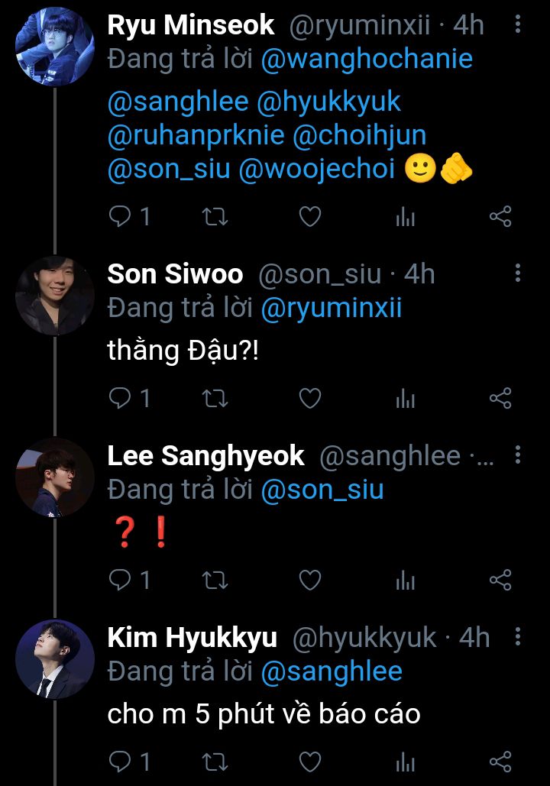
Task: Reply to Ryu Minseok's tweet
Action: 120,218
